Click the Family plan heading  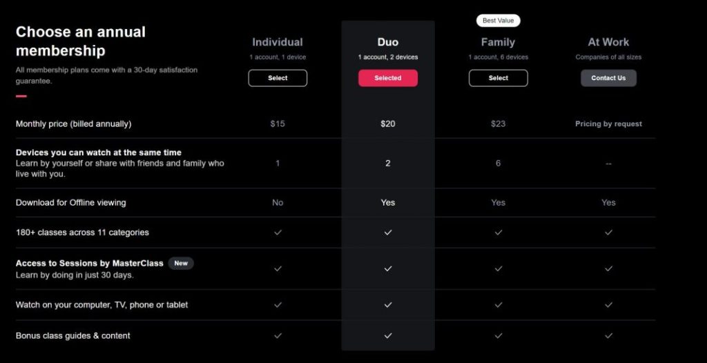tap(498, 42)
